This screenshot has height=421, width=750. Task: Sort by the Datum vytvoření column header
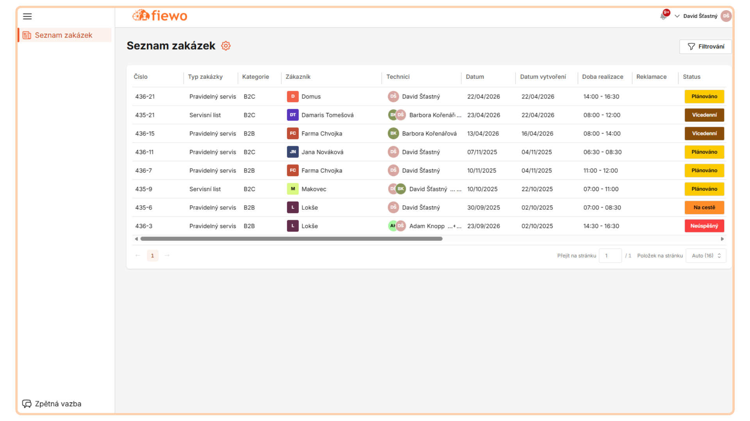(543, 77)
